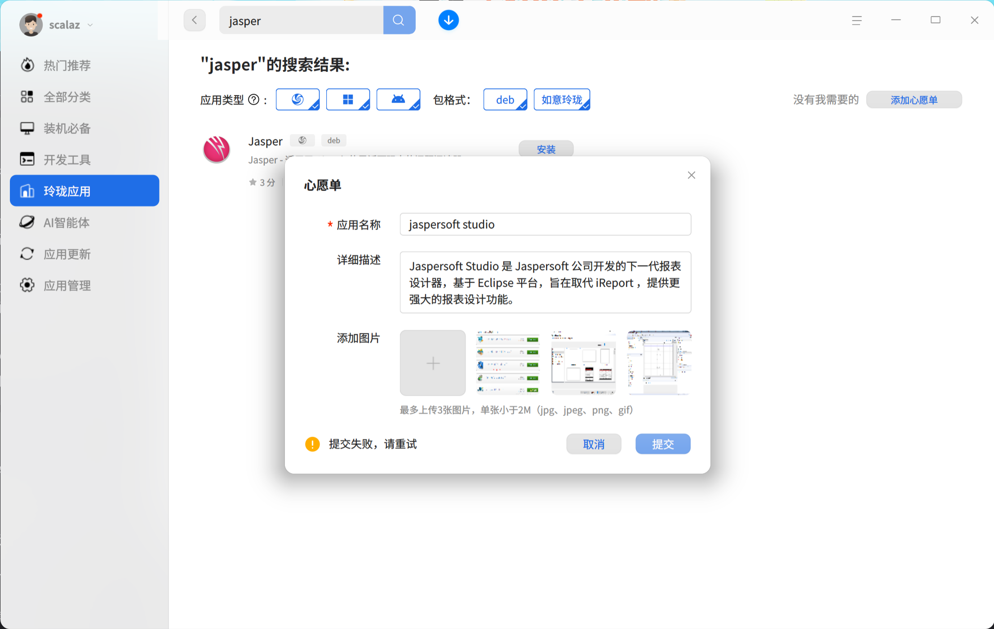Toggle the deepin native app type filter
The height and width of the screenshot is (629, 994).
click(x=297, y=99)
